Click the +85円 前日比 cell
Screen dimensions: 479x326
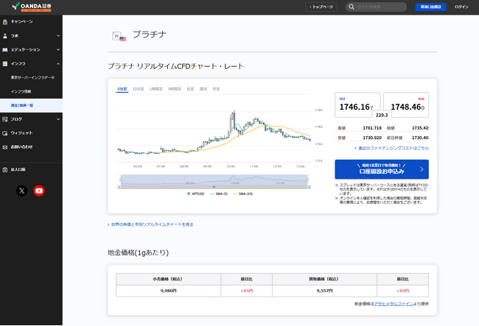pyautogui.click(x=247, y=291)
